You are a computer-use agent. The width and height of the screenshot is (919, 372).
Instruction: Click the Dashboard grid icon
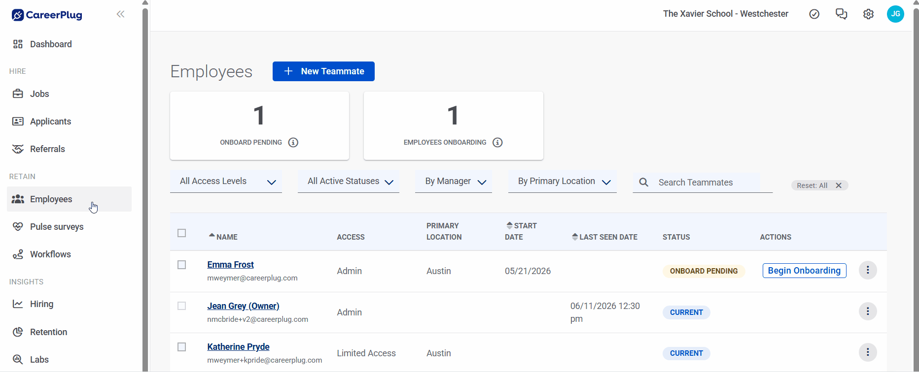coord(18,44)
